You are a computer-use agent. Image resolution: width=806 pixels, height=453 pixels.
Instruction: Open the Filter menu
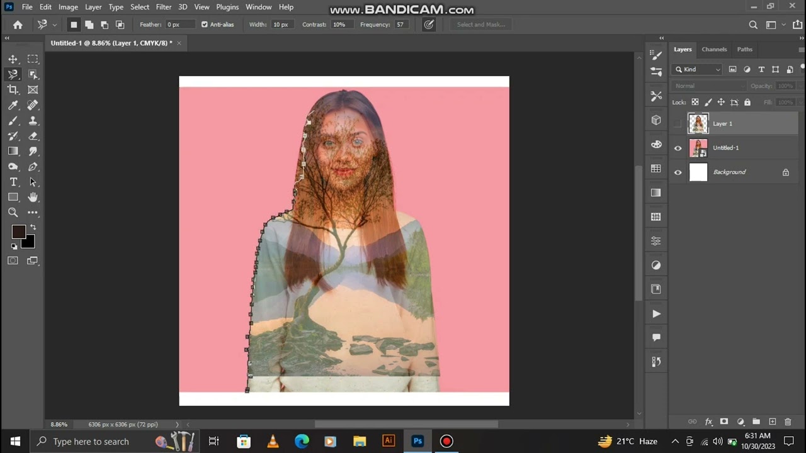coord(164,7)
